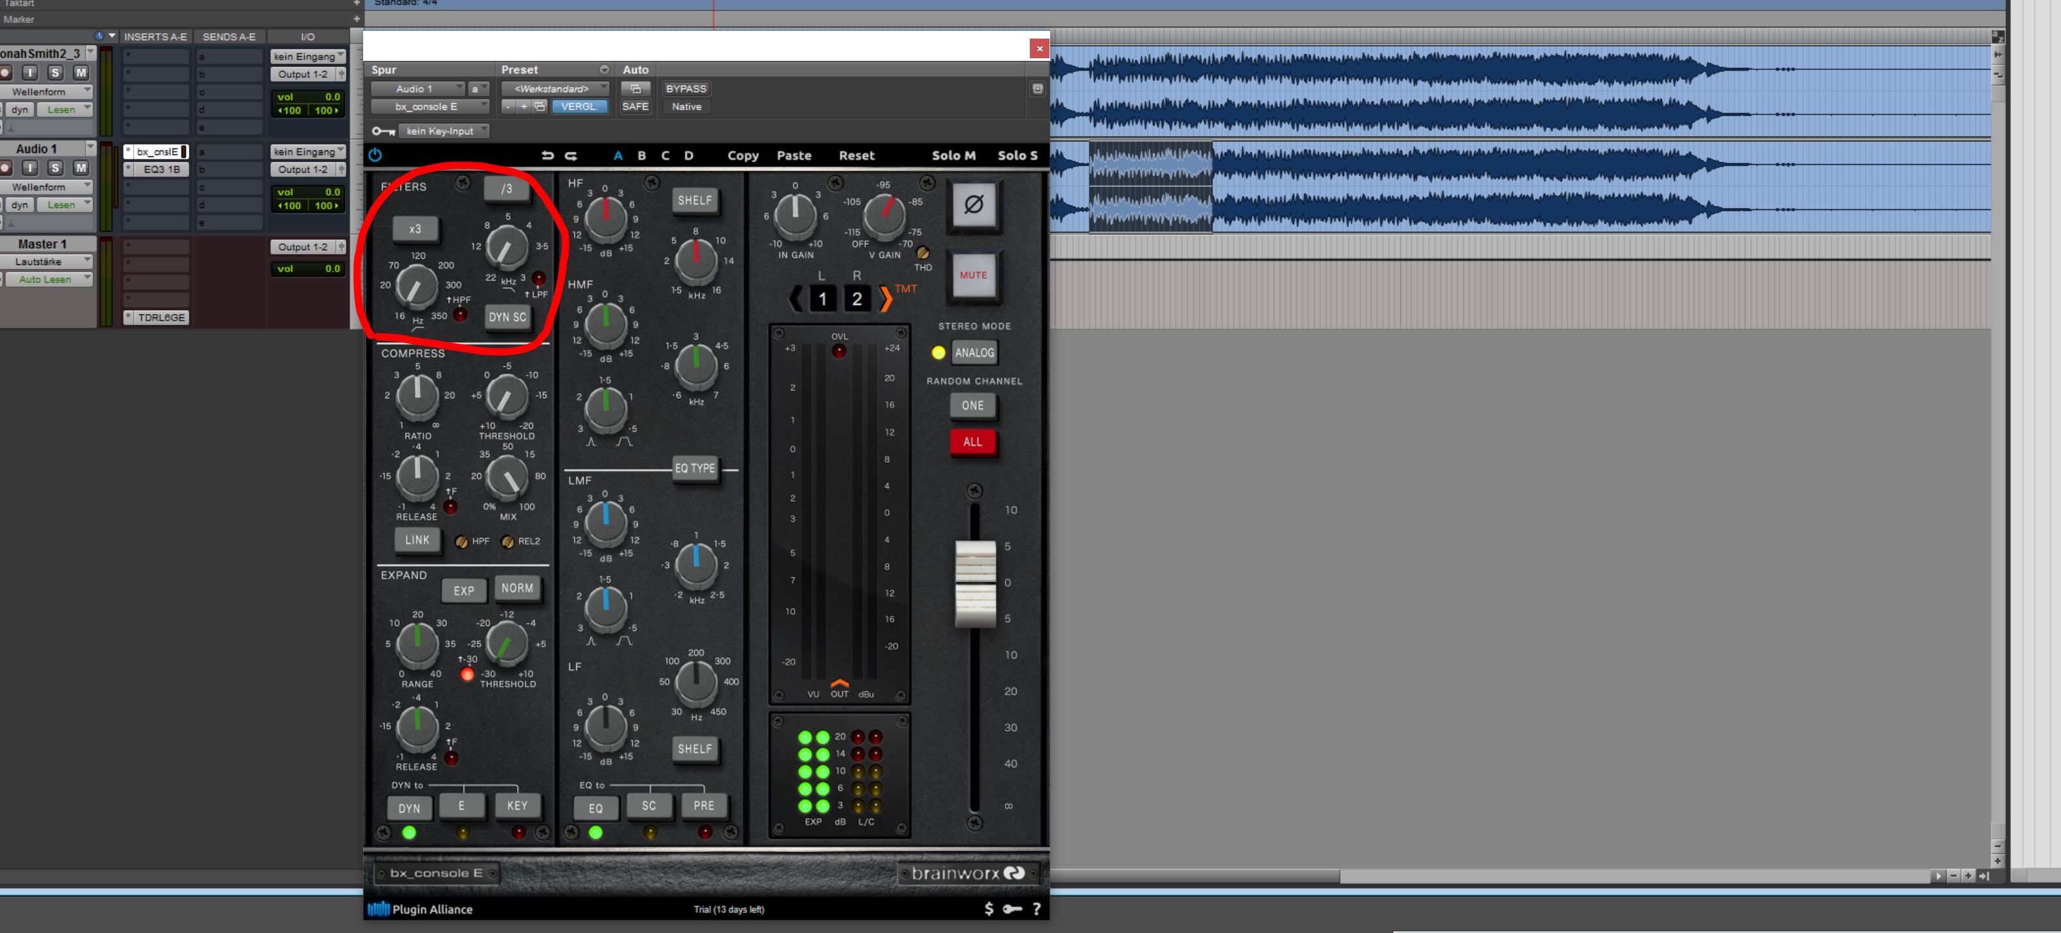Open the kein Key-Input dropdown
This screenshot has width=2061, height=933.
pos(445,132)
